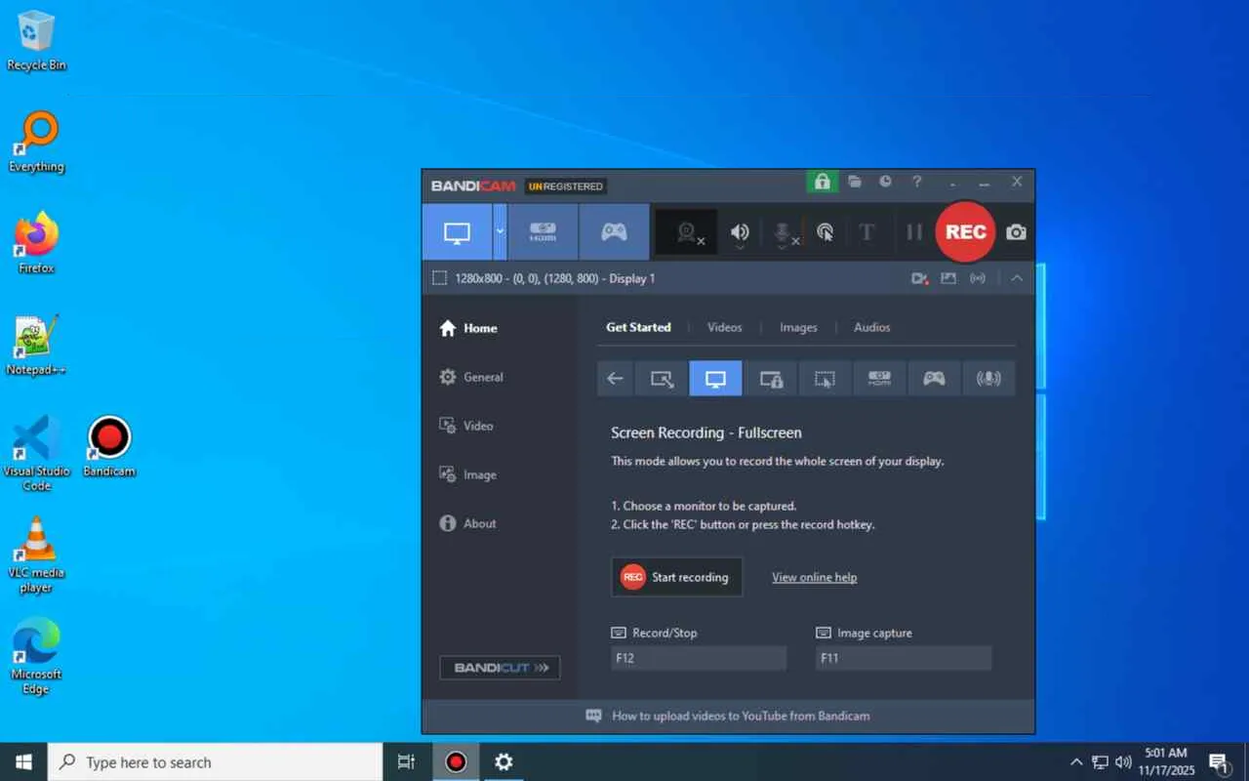
Task: Open the Settings gear on the taskbar
Action: (x=504, y=761)
